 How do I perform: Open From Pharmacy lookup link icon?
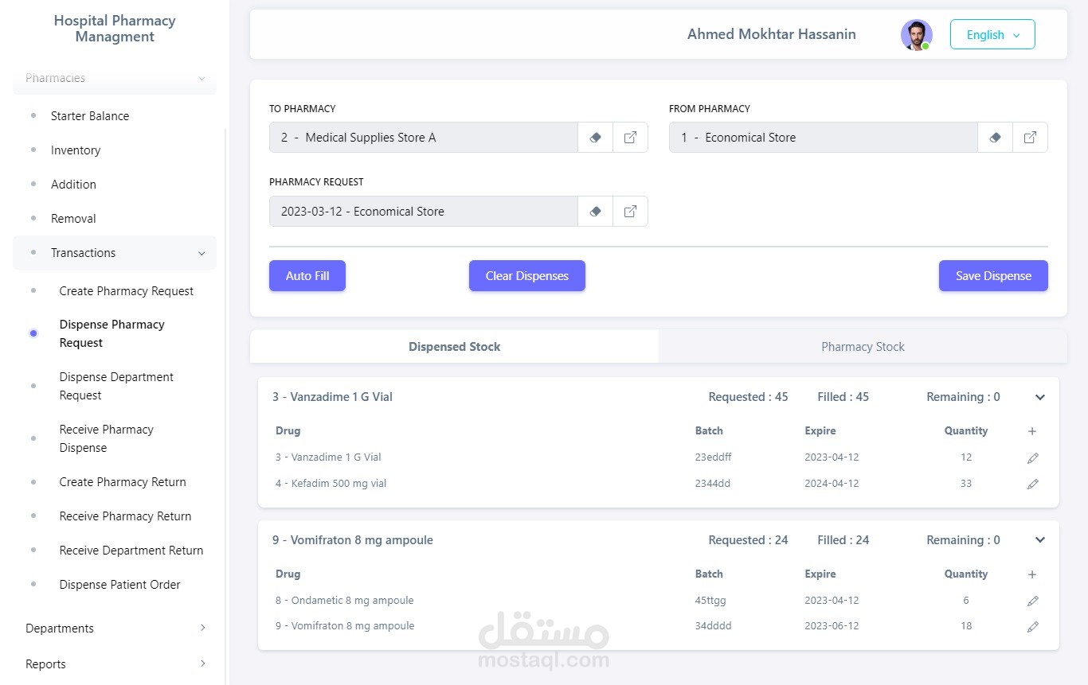coord(1030,138)
